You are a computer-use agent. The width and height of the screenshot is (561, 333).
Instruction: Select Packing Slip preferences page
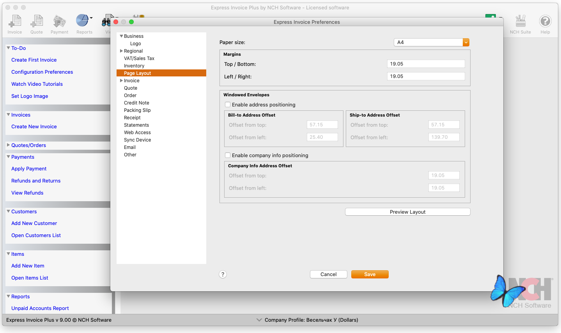(137, 110)
